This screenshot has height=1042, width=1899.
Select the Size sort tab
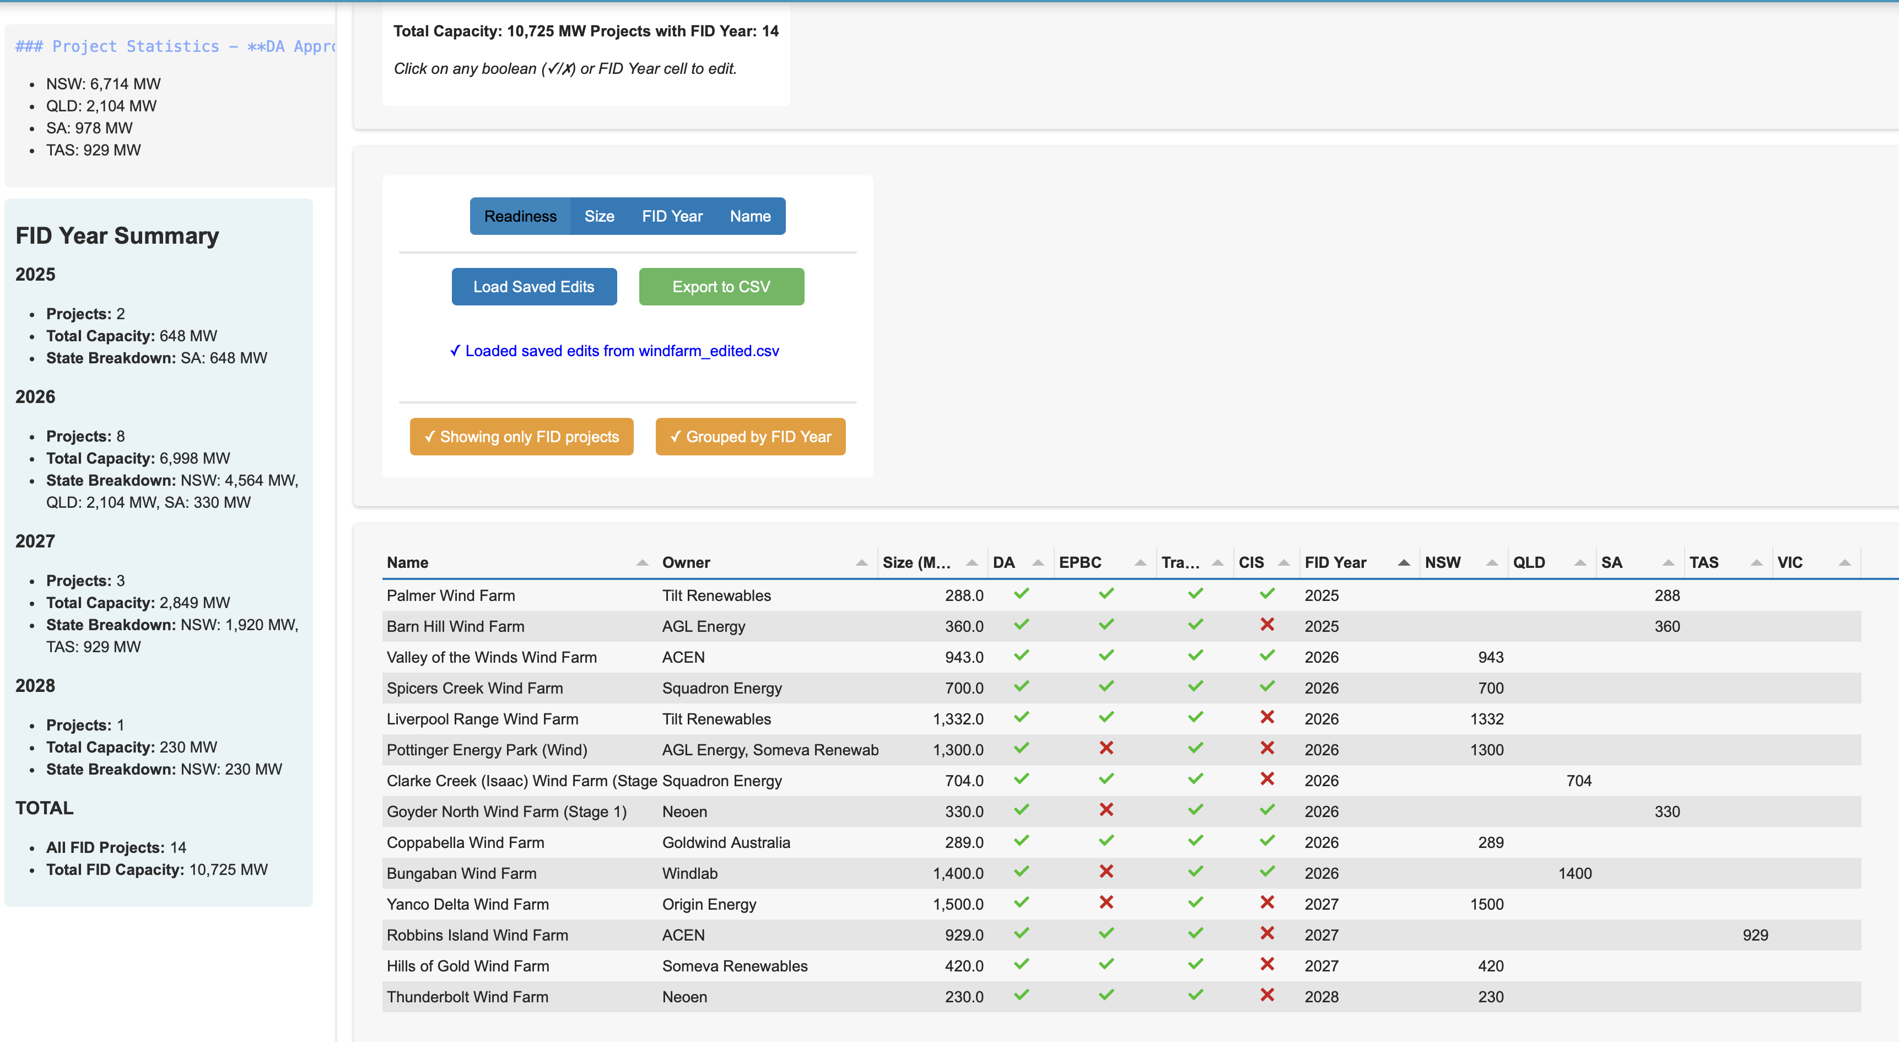click(598, 216)
